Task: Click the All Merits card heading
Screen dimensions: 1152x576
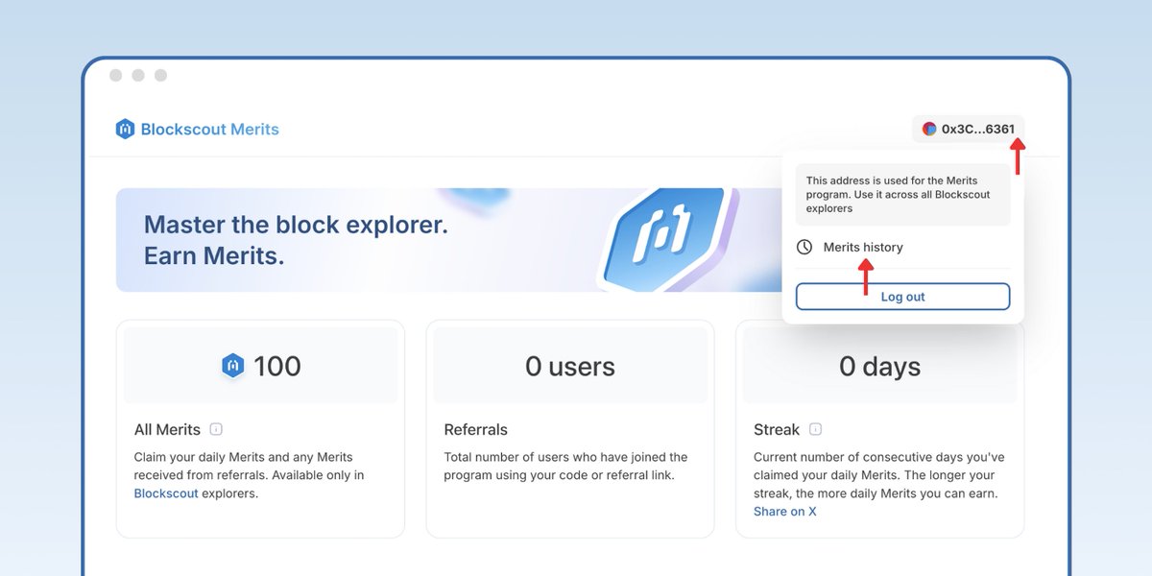Action: 167,429
